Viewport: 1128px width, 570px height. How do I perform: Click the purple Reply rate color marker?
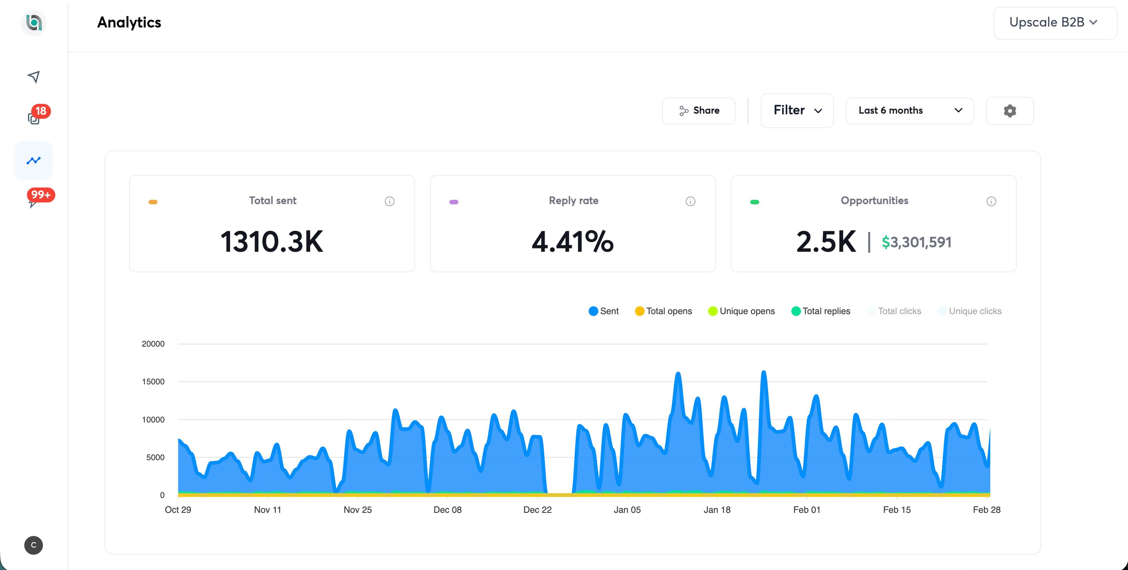(x=454, y=202)
